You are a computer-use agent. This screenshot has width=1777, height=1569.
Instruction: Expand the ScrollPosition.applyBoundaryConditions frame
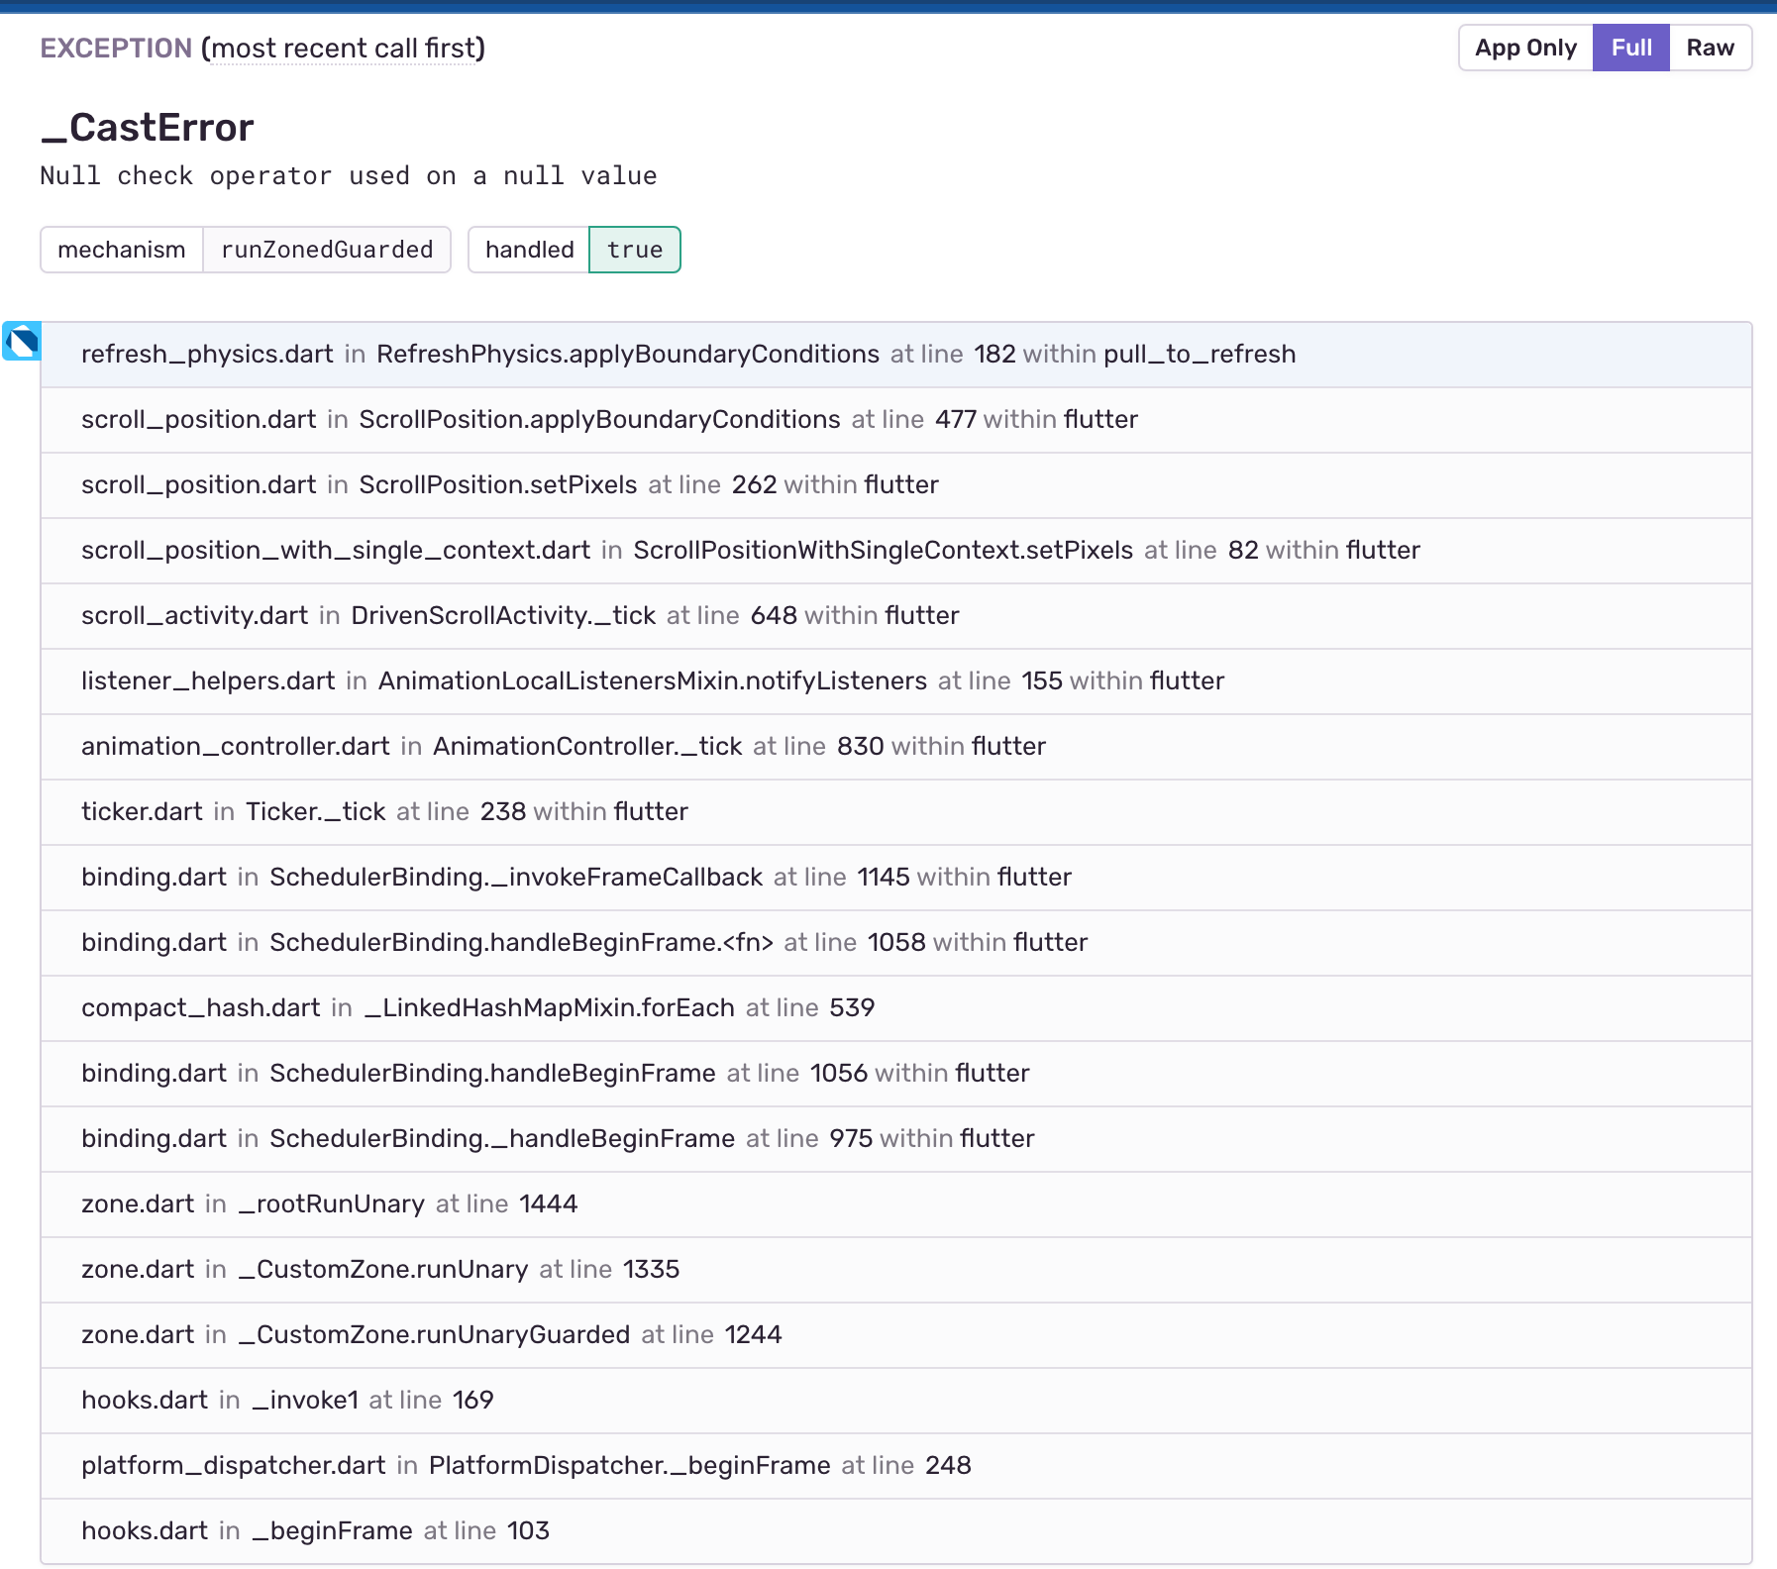(x=895, y=420)
